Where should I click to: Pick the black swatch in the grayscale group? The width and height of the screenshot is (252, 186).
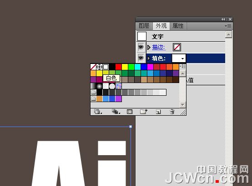[99, 93]
